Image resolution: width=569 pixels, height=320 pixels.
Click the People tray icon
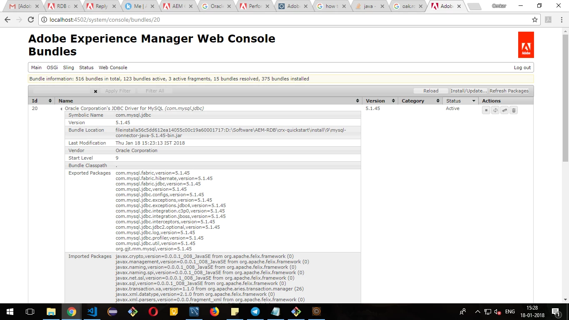point(463,312)
